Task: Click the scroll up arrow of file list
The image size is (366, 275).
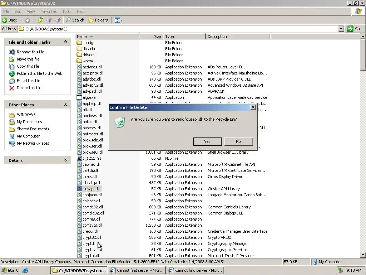Action: [363, 36]
